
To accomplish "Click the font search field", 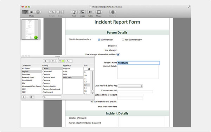I will (52, 97).
